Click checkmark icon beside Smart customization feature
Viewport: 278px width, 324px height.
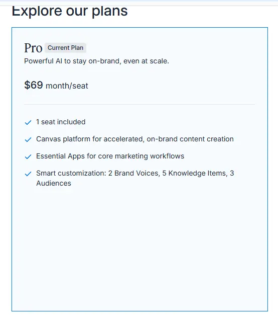[28, 174]
